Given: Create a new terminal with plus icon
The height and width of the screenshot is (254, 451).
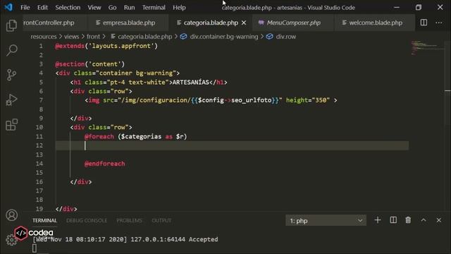Looking at the screenshot, I should 378,220.
